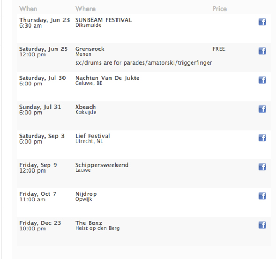Click the When column header
Viewport: 276px width, 259px height.
tap(28, 9)
